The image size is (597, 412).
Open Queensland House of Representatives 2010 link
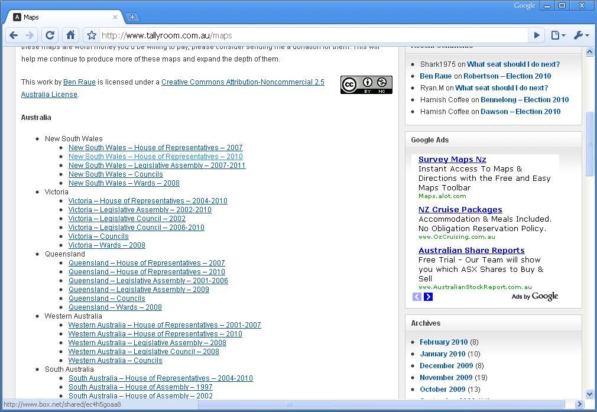point(147,271)
